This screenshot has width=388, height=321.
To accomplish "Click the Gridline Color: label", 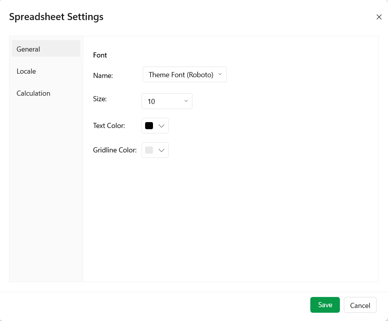I will click(115, 150).
